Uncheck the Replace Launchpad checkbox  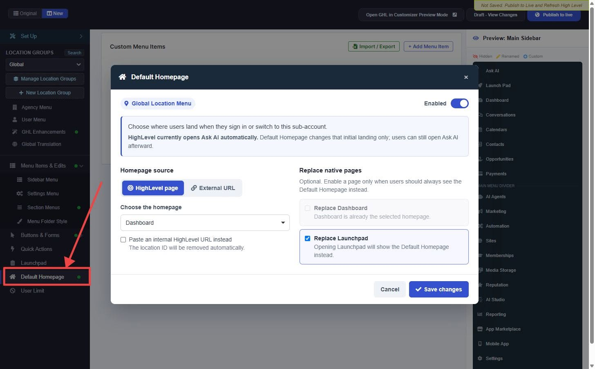pos(307,238)
